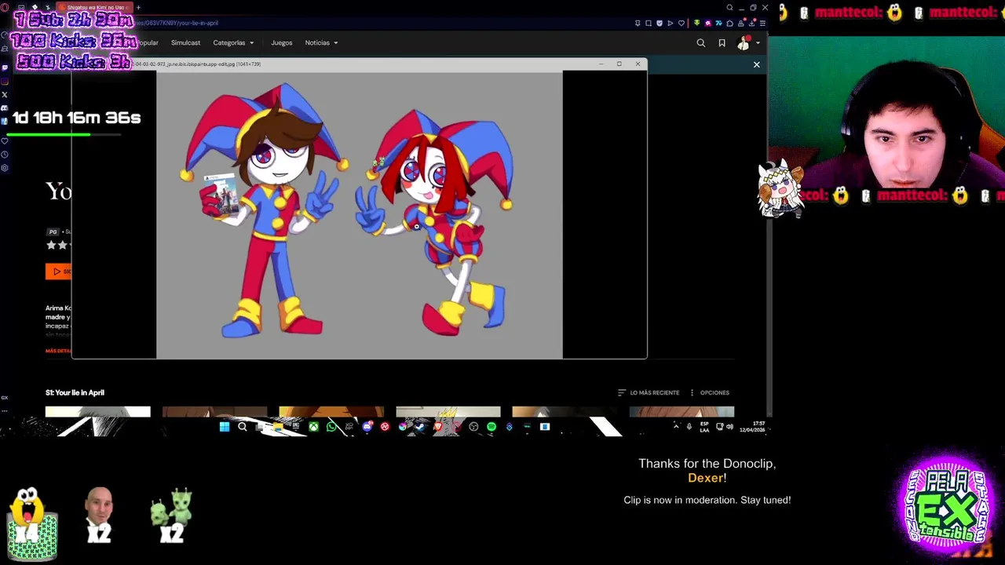The image size is (1005, 565).
Task: Open the browser easy setup menu
Action: 762,23
